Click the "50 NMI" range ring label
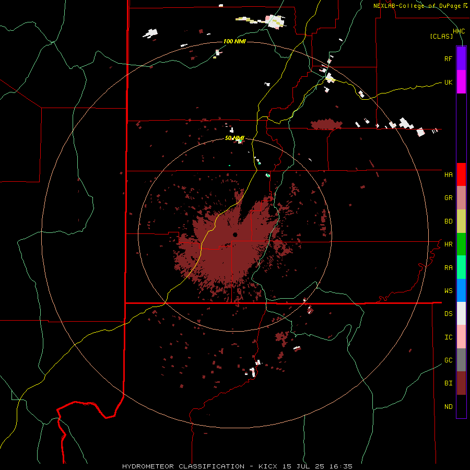Viewport: 470px width, 470px height. 234,138
